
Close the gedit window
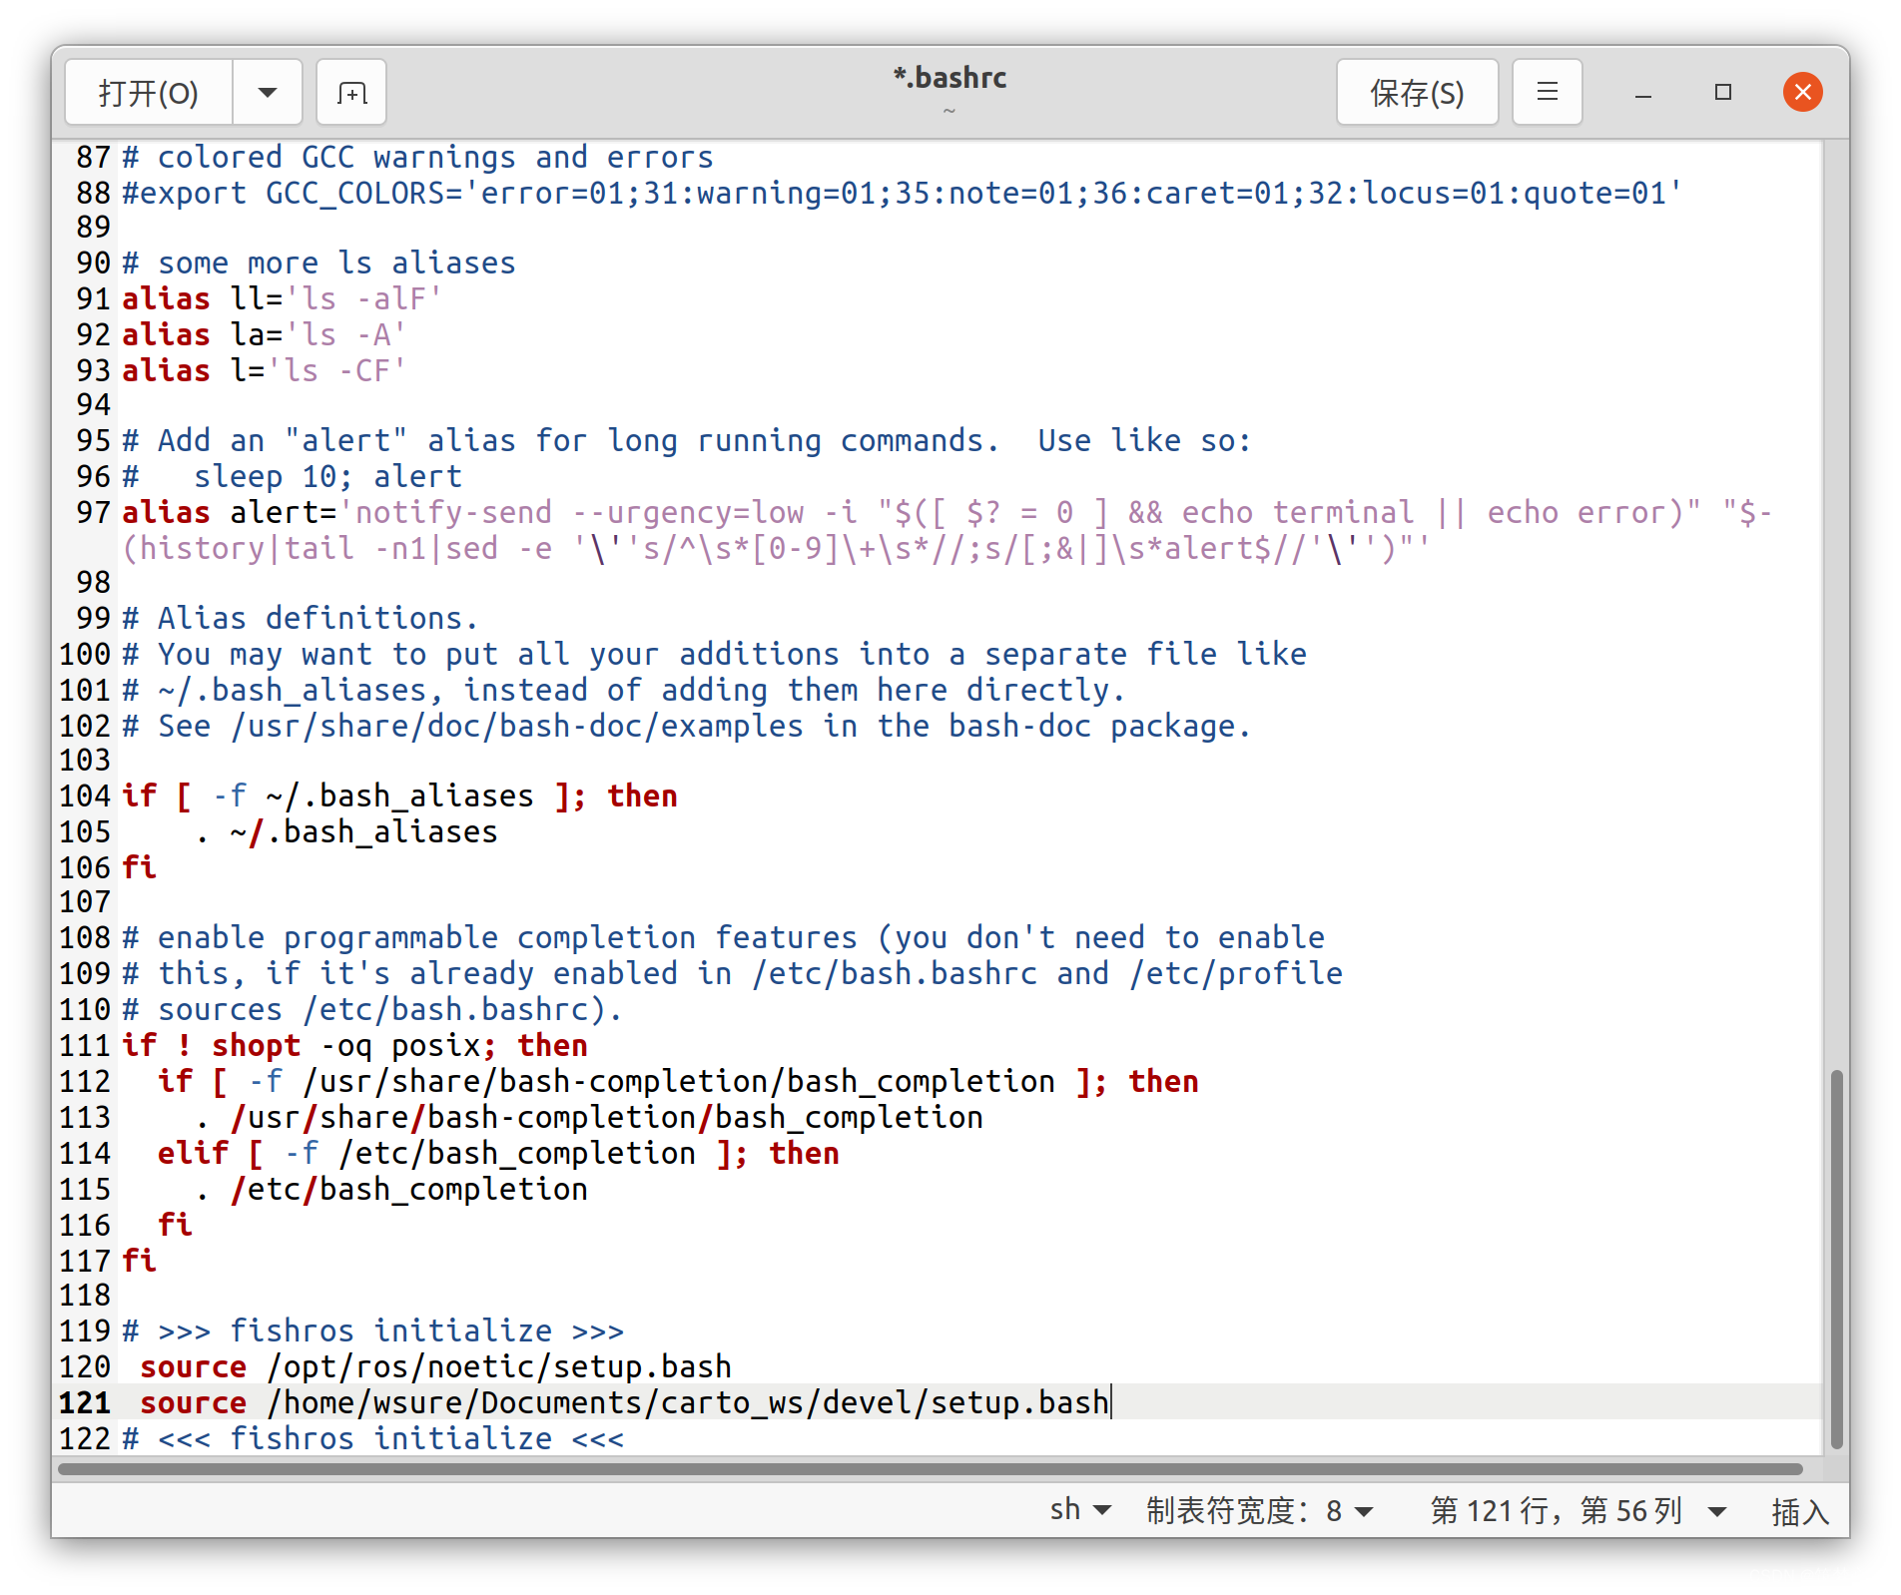tap(1802, 93)
